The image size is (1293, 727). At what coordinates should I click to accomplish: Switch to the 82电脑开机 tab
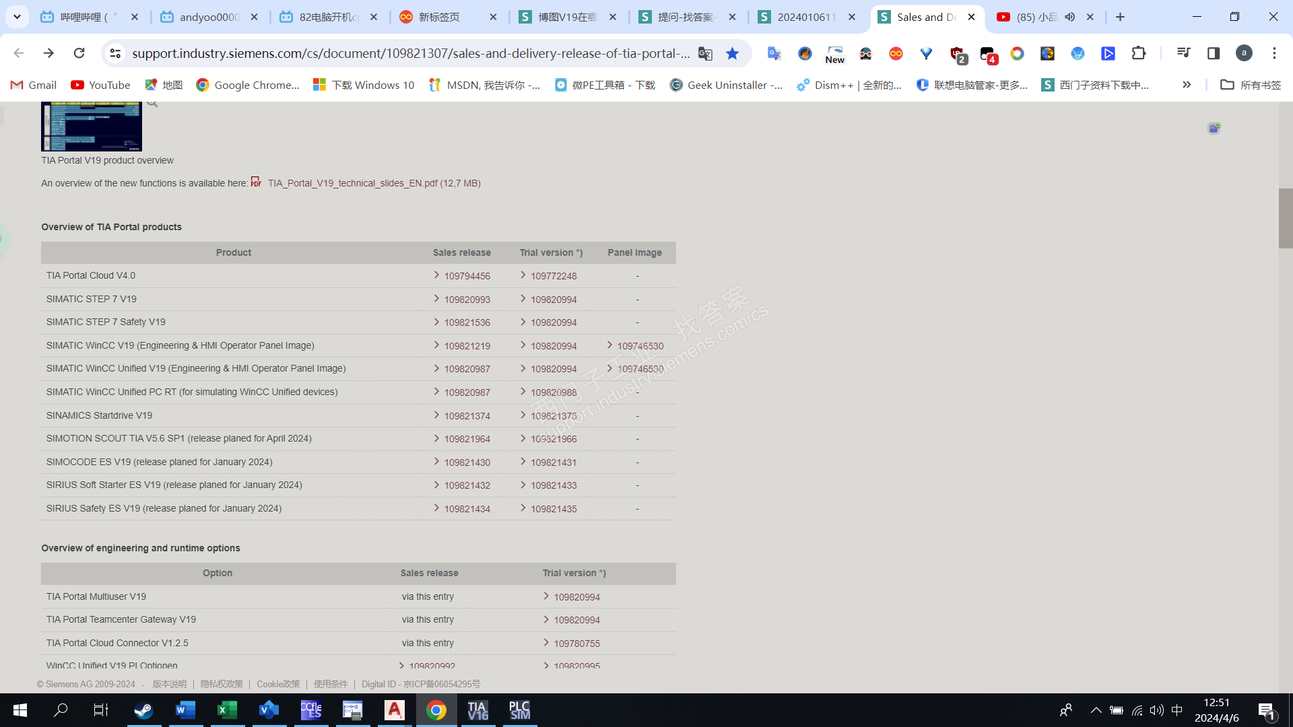click(328, 17)
